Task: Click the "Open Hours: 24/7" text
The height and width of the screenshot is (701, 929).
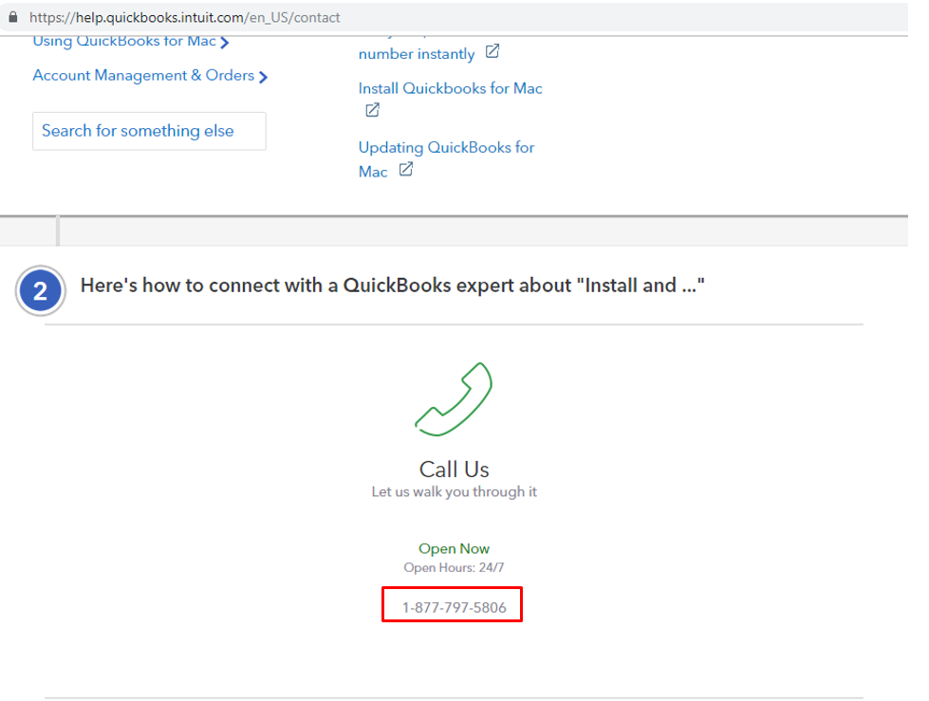Action: click(x=454, y=567)
